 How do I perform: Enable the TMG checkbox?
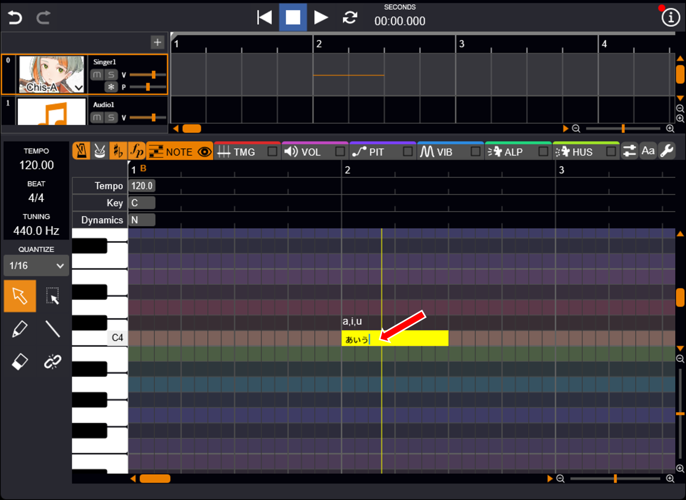(272, 152)
